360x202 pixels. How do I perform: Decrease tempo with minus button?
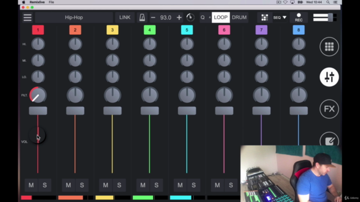coord(153,17)
